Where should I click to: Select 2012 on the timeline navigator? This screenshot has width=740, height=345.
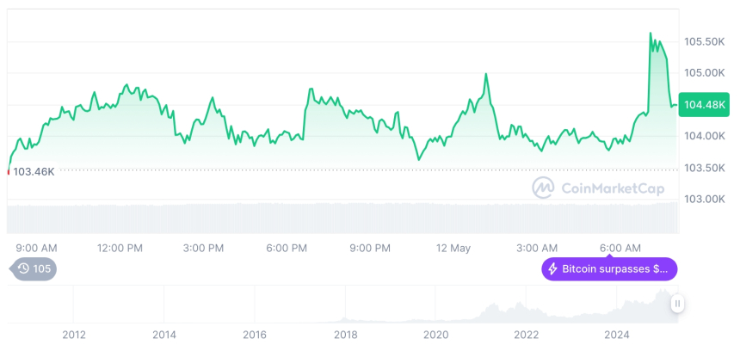point(73,335)
